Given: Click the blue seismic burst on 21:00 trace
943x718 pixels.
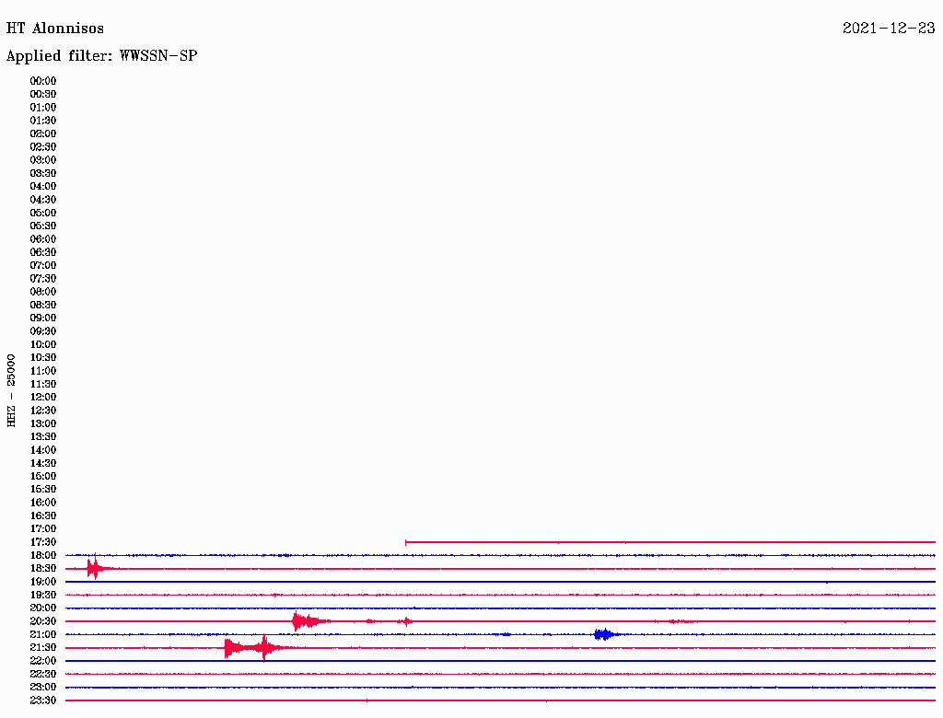Looking at the screenshot, I should [603, 634].
